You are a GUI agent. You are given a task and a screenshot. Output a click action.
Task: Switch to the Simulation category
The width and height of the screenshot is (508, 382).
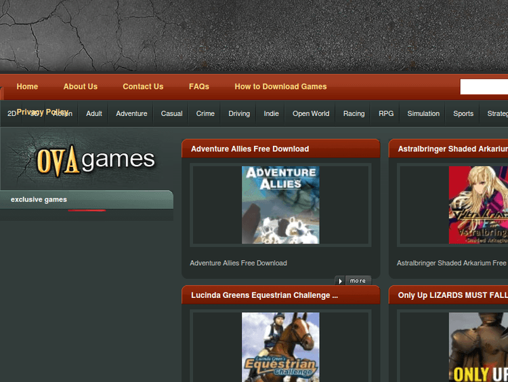423,114
